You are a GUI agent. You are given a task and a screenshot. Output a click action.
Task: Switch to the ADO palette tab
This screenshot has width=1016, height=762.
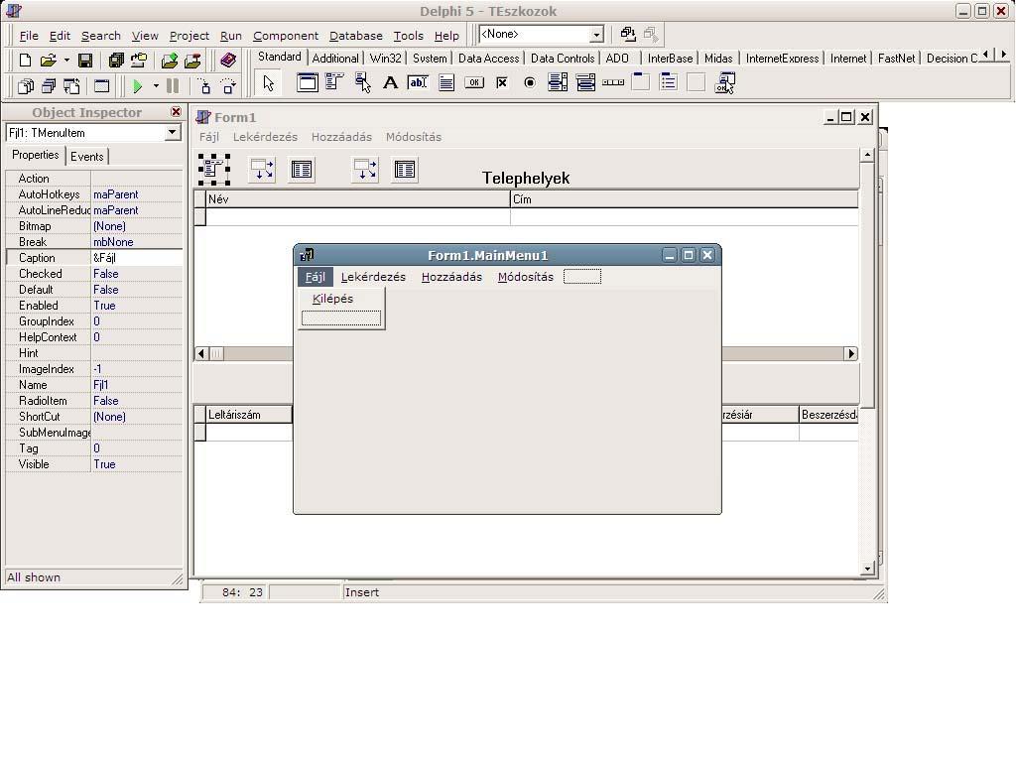[617, 58]
